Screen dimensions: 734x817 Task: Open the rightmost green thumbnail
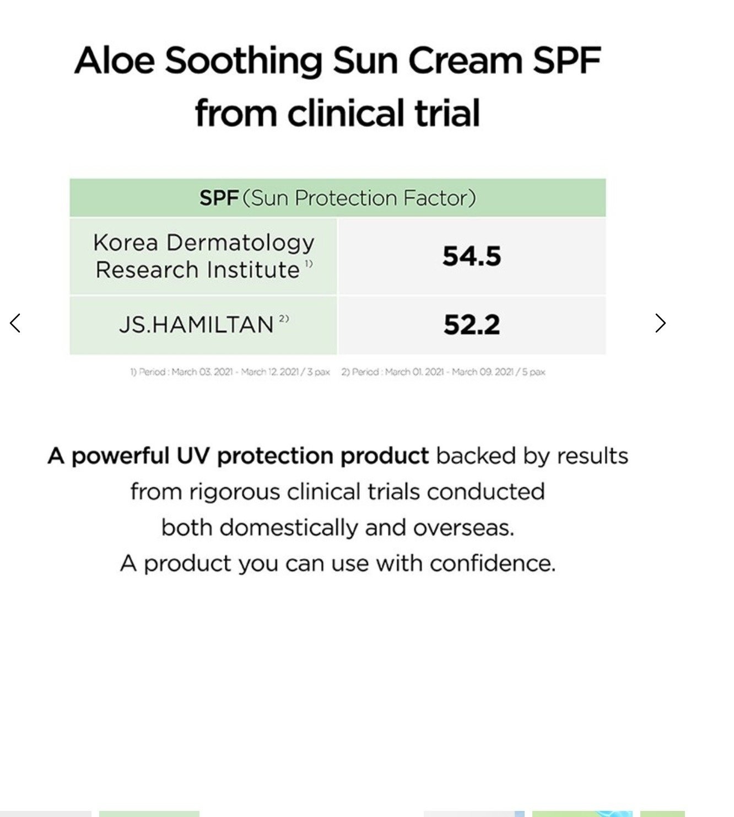(x=662, y=814)
